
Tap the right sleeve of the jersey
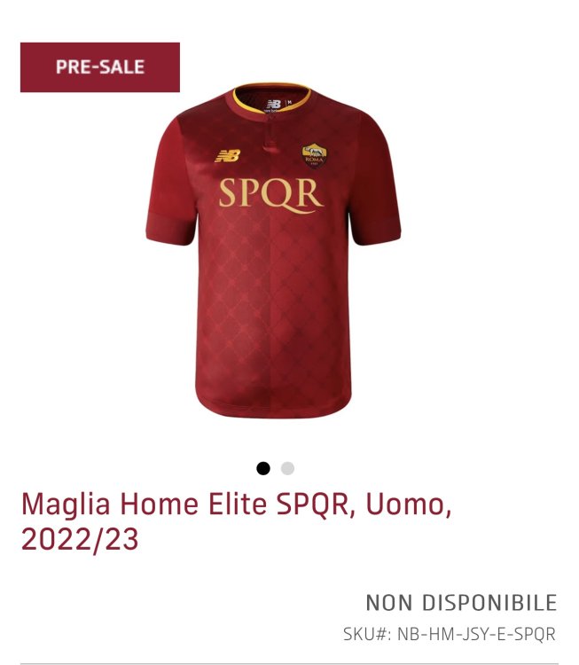pos(374,183)
